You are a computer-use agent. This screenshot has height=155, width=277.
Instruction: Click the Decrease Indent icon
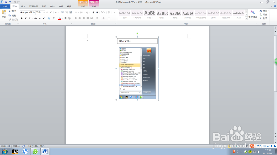pos(93,12)
